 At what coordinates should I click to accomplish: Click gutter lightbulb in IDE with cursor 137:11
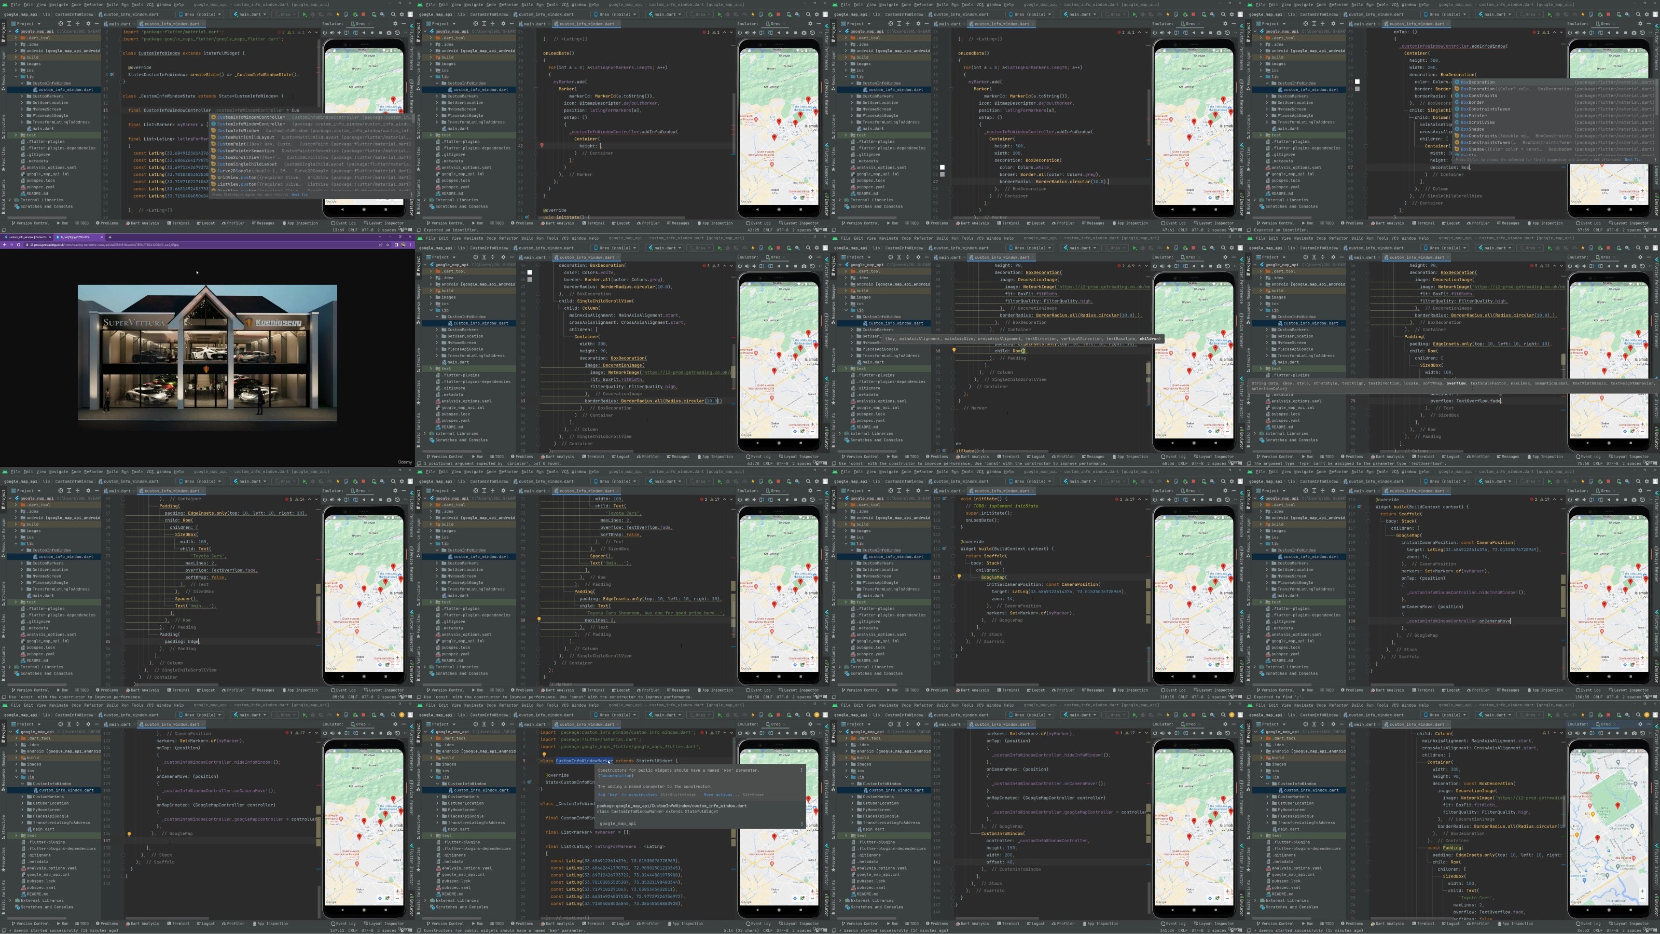pyautogui.click(x=129, y=833)
